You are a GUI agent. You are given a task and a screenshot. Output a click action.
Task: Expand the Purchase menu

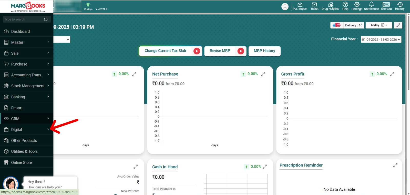(x=27, y=64)
